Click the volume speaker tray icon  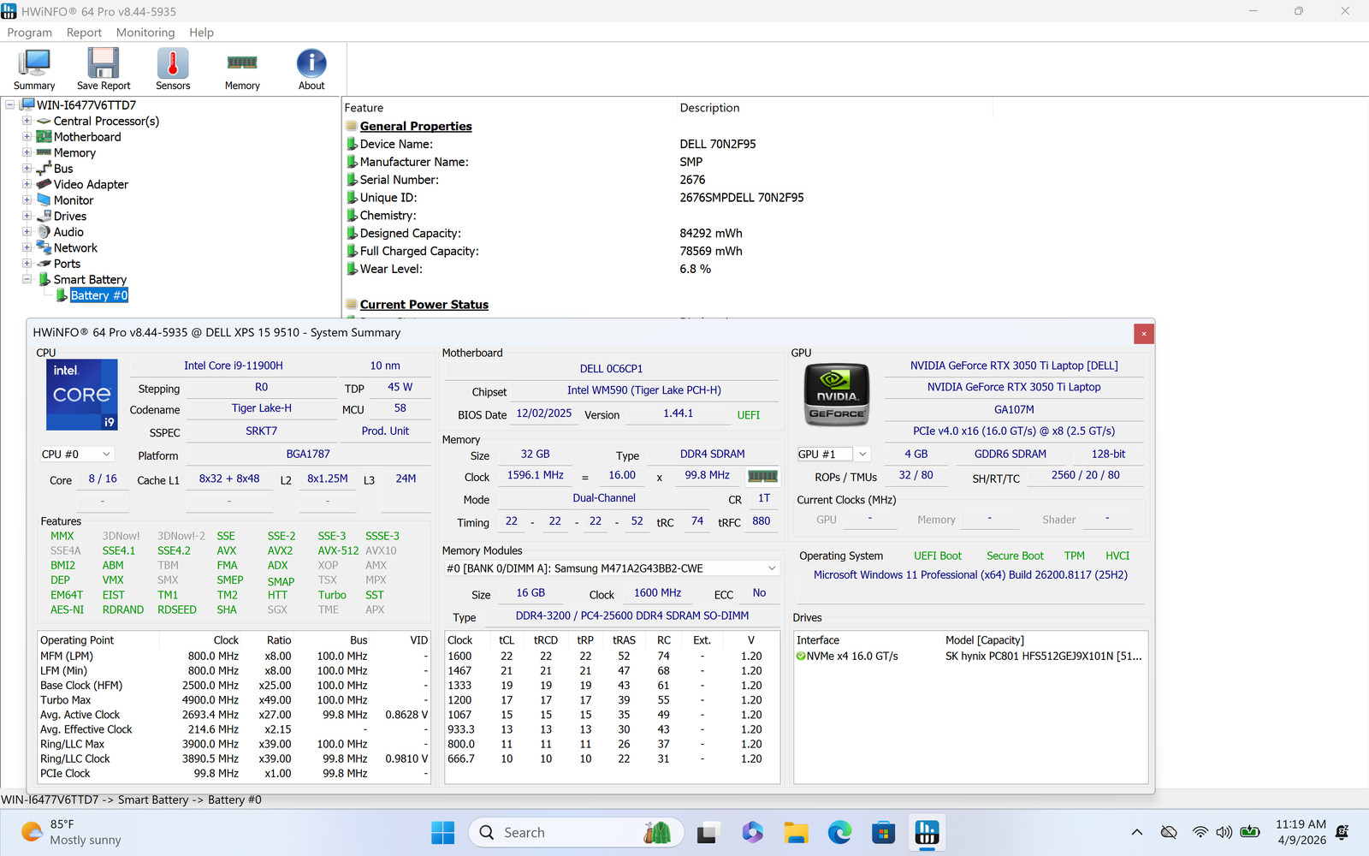coord(1224,832)
